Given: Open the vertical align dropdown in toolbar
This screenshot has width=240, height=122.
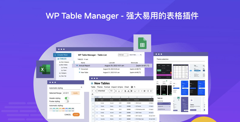Looking at the screenshot, I should click(136, 91).
